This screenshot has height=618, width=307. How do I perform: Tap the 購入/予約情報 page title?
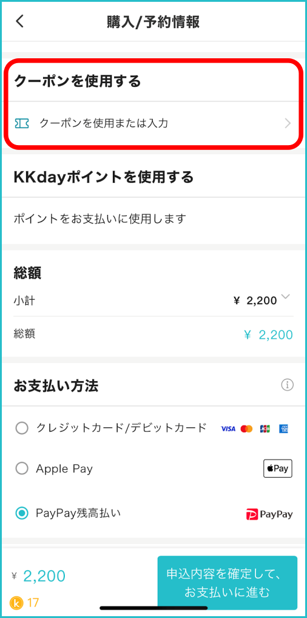[x=153, y=22]
